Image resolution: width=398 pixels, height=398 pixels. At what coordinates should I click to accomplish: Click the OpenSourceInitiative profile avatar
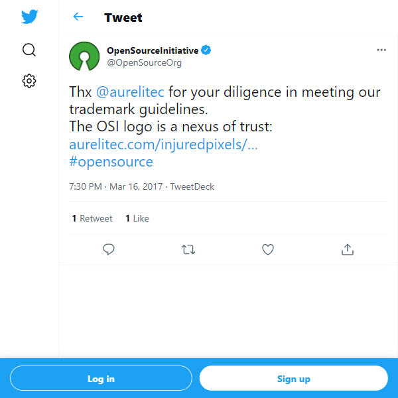coord(84,56)
